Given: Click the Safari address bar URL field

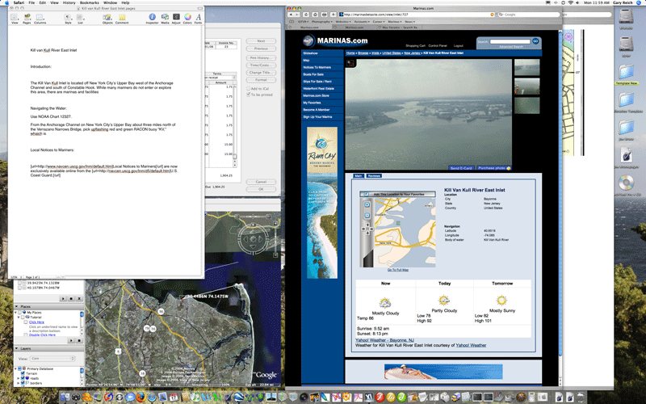Looking at the screenshot, I should [x=416, y=15].
